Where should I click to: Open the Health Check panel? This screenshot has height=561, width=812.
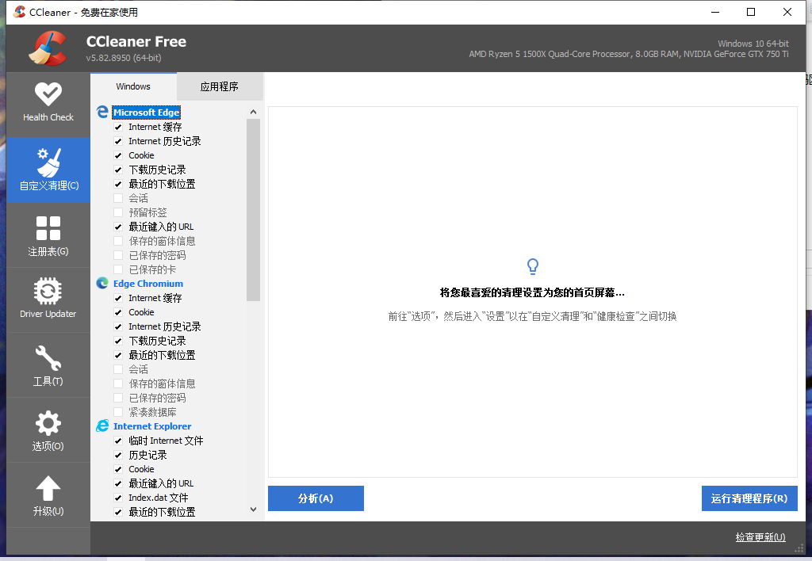click(48, 104)
